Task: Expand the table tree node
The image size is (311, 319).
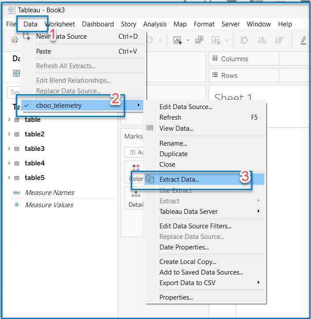Action: pos(9,119)
